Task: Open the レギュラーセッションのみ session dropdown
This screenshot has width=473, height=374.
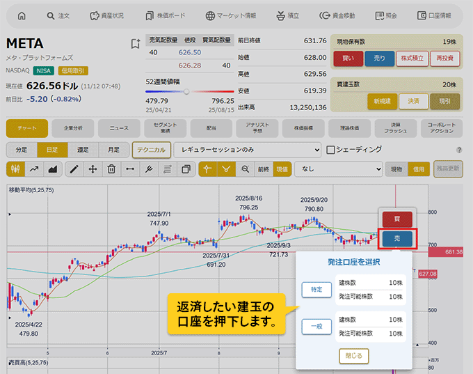Action: click(x=248, y=149)
